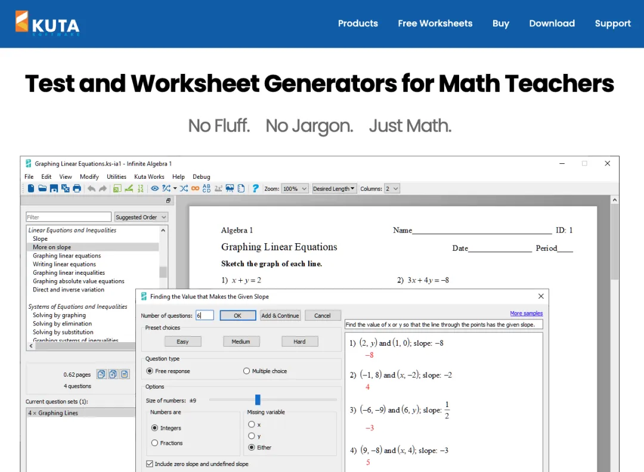Open the Kuta Works menu
644x472 pixels.
(149, 176)
